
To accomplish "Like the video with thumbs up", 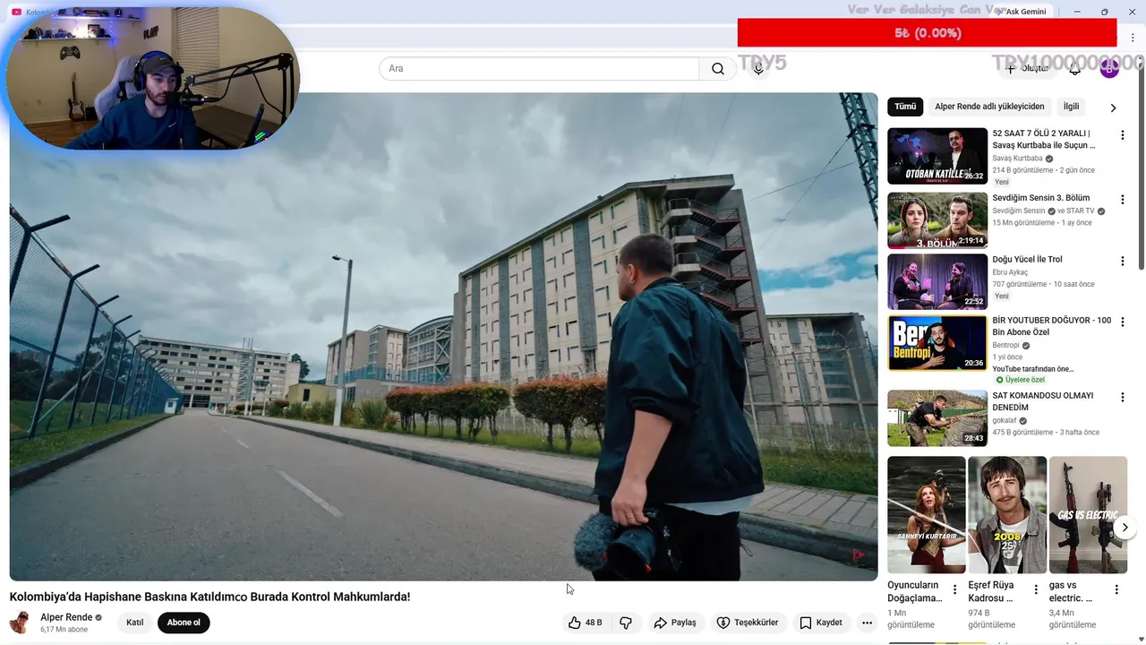I will click(585, 623).
